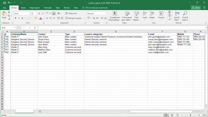Collapse the ribbon with the chevron
The width and height of the screenshot is (208, 117).
[x=206, y=23]
